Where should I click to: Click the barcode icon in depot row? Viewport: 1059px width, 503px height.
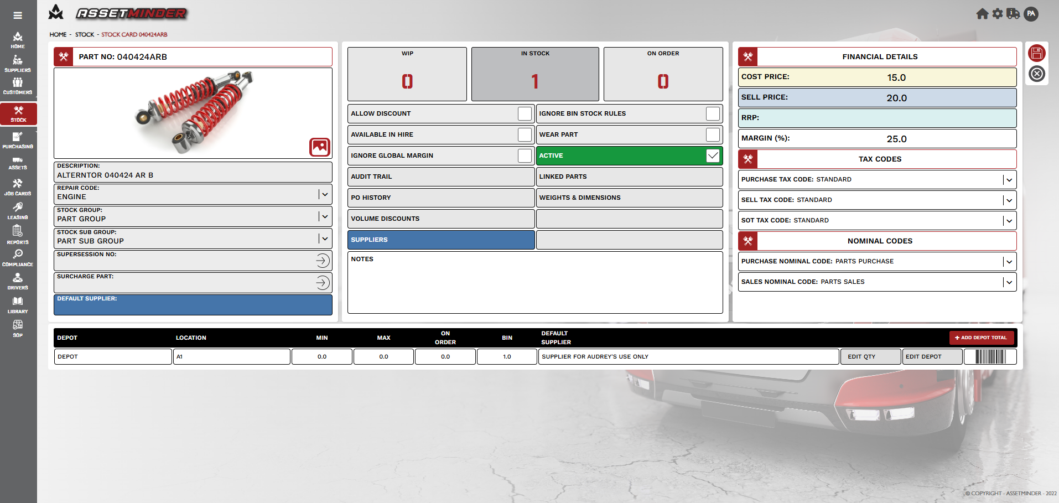990,357
